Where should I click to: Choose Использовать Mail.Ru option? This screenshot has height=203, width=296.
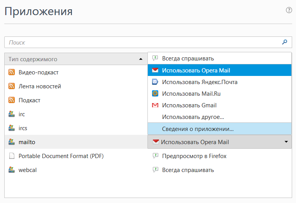pos(219,94)
